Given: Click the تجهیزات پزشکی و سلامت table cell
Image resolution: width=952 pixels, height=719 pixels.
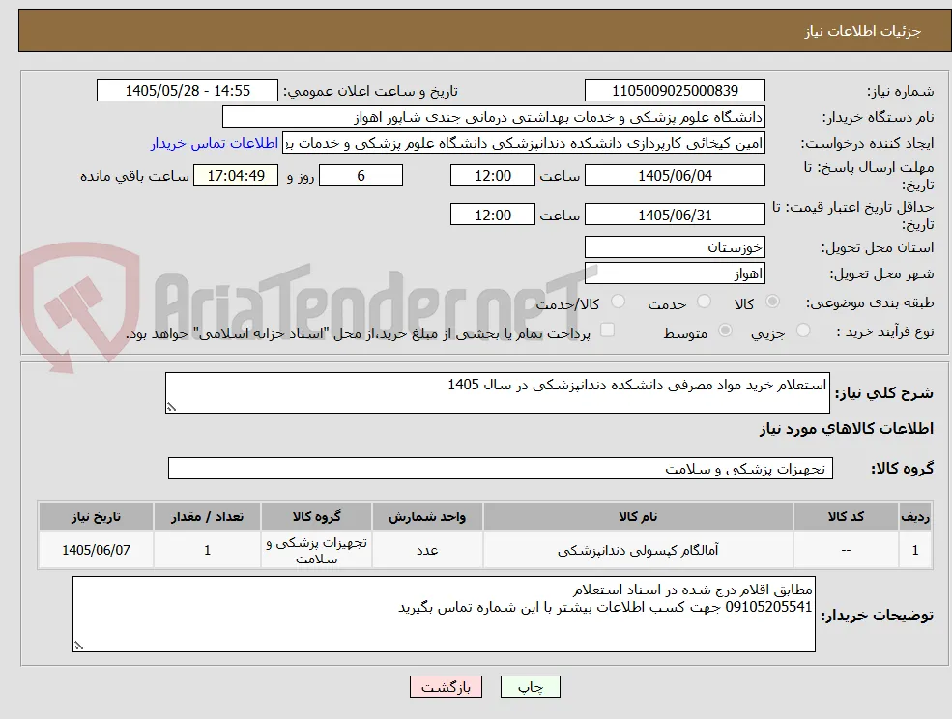Looking at the screenshot, I should (316, 550).
